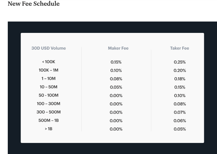
Task: Select the 0.20% taker fee value
Action: pyautogui.click(x=180, y=71)
